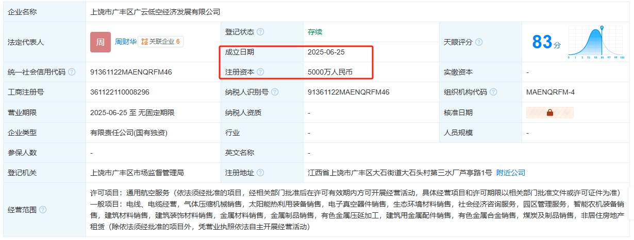Screen dimensions: 634x240
Task: Open legal representative 周财华 link
Action: coord(125,42)
